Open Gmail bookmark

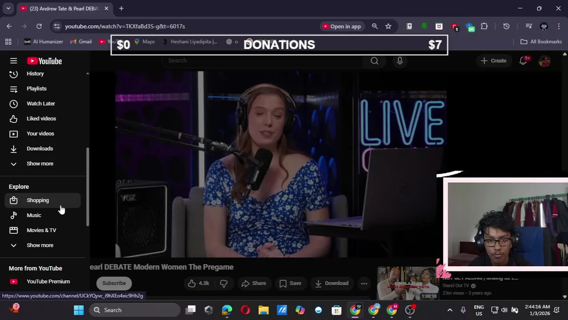click(80, 42)
